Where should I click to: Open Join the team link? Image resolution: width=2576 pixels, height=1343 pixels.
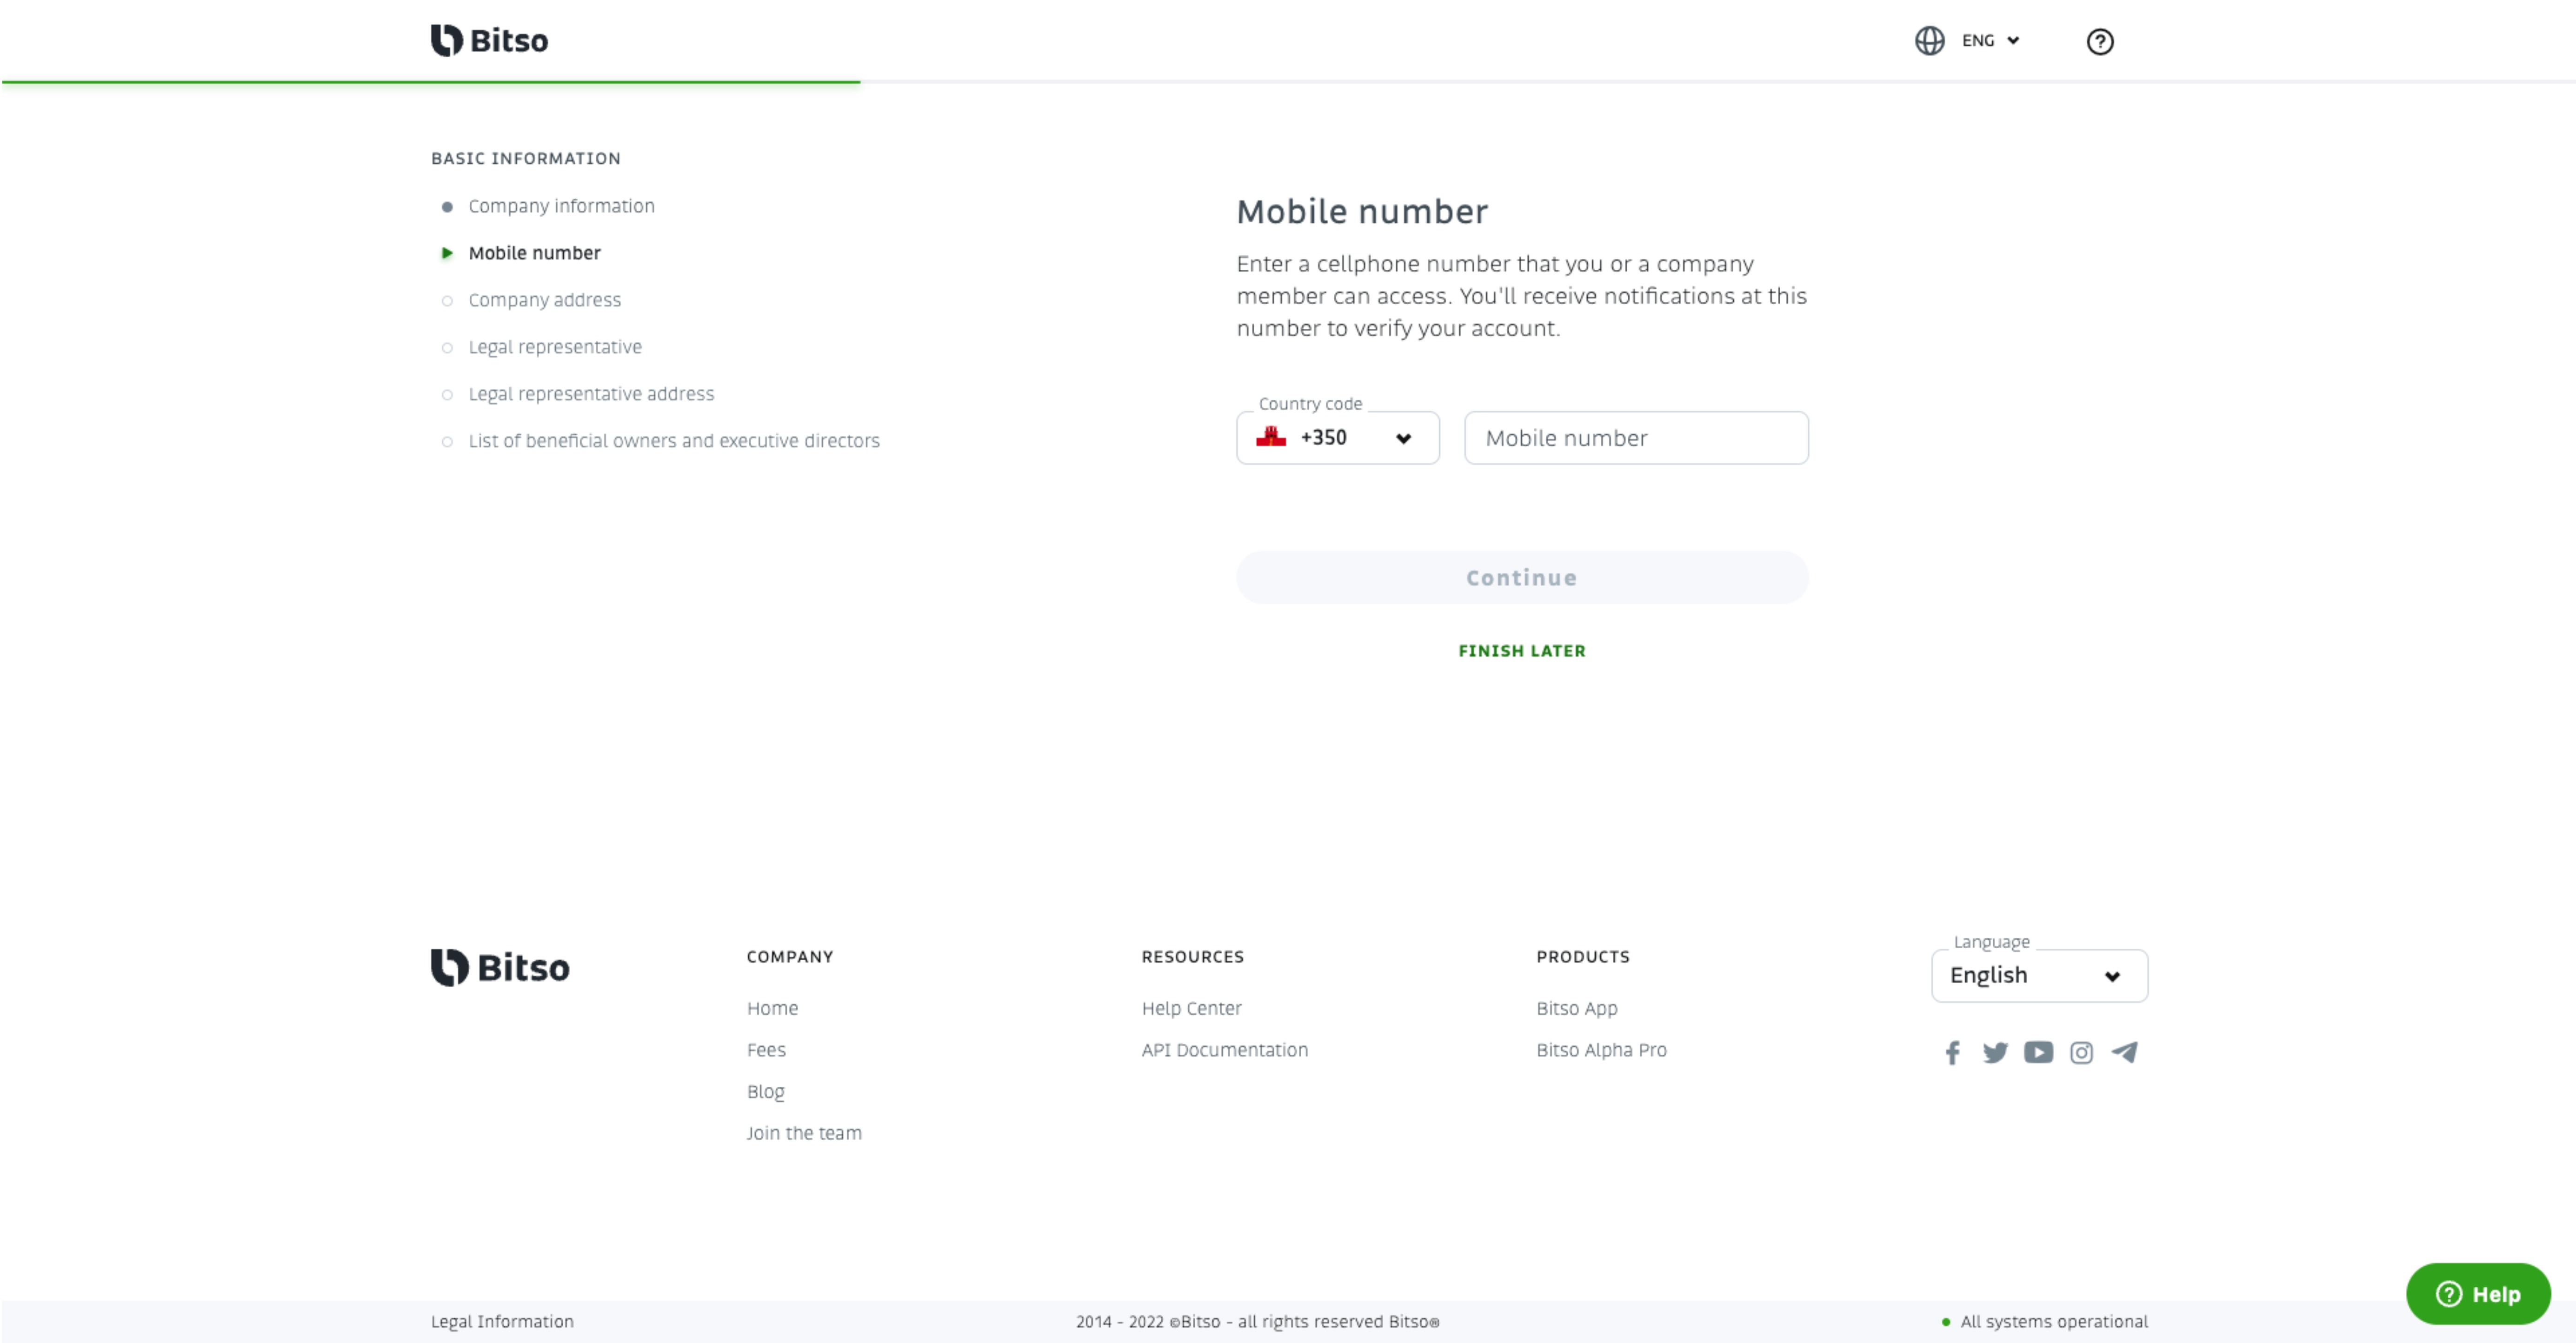pyautogui.click(x=803, y=1133)
